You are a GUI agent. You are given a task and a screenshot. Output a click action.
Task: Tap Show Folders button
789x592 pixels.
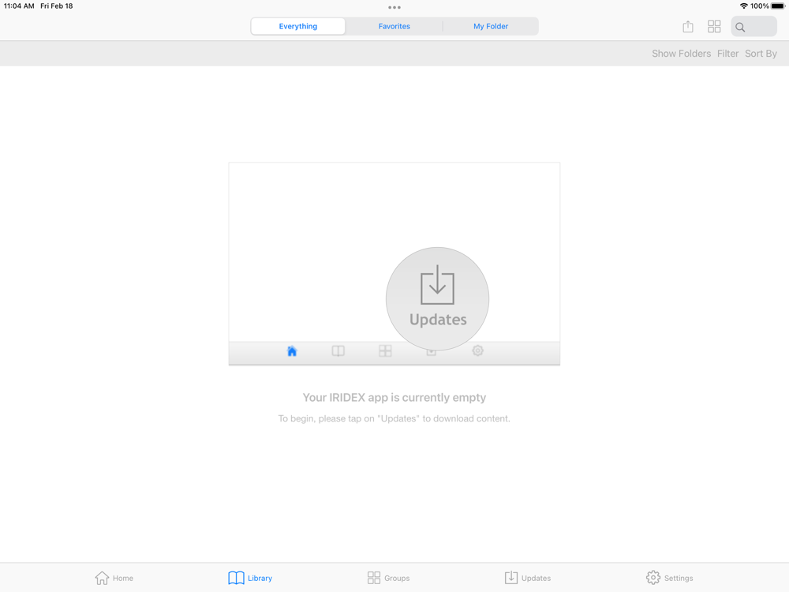(682, 54)
